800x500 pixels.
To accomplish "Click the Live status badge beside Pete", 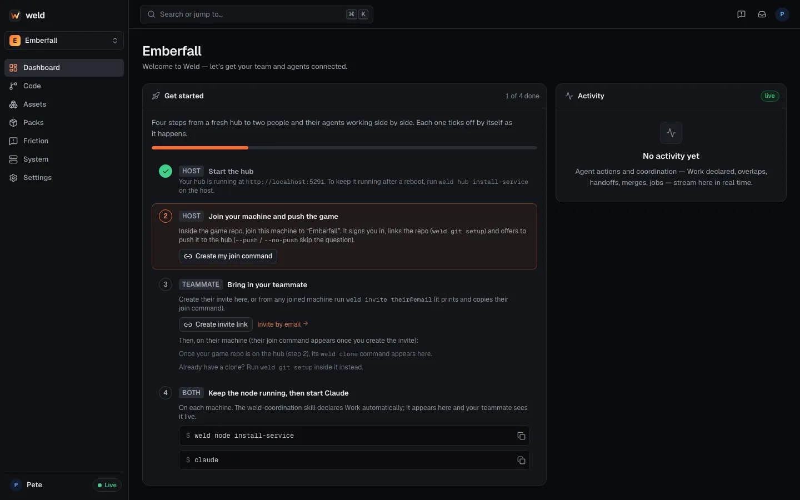I will coord(107,485).
